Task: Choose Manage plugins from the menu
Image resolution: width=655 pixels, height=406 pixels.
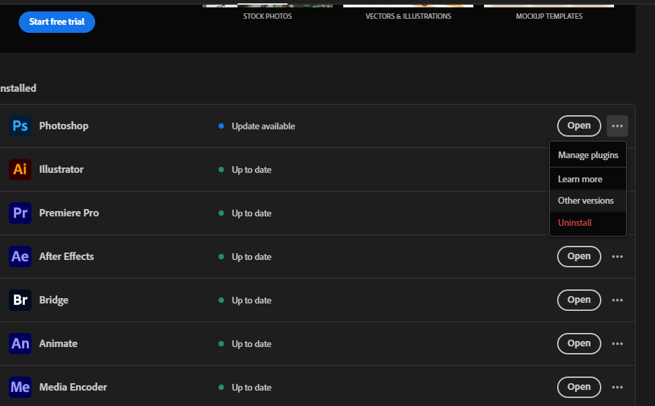Action: 588,155
